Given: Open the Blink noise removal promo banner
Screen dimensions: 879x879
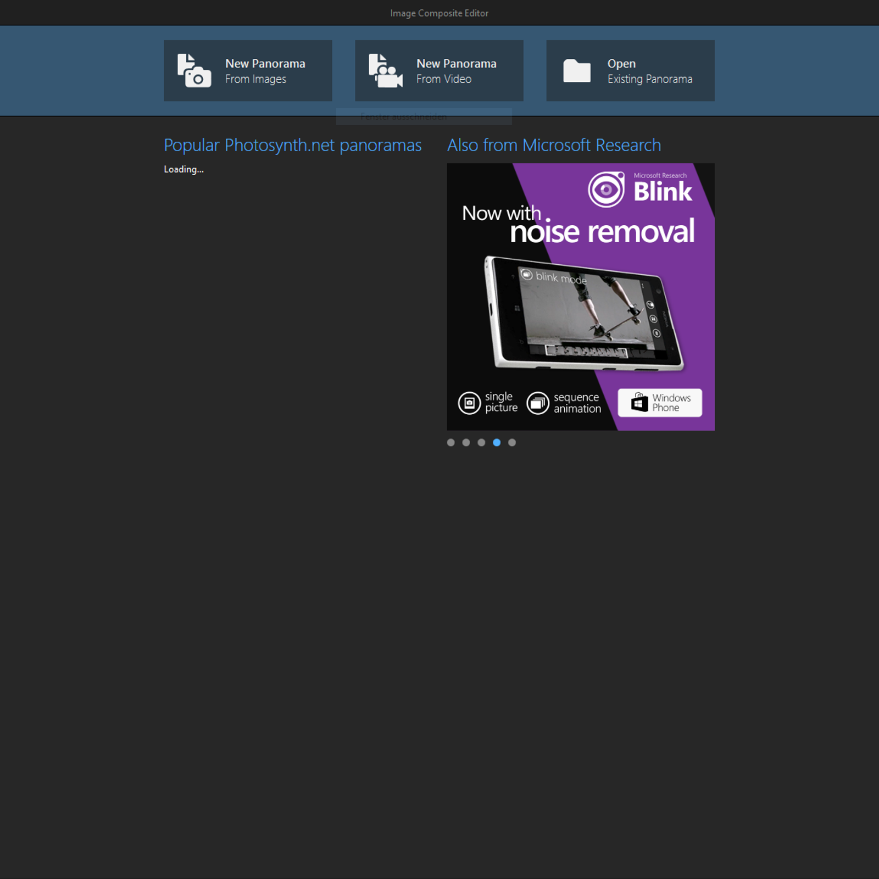Looking at the screenshot, I should (x=581, y=297).
